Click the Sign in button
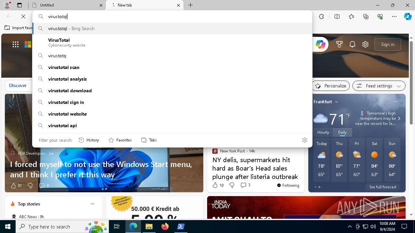 (x=388, y=44)
